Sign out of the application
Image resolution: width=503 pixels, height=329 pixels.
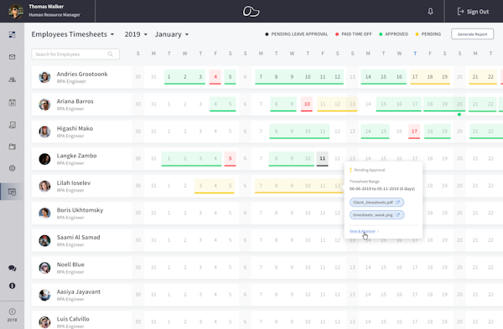[x=473, y=12]
